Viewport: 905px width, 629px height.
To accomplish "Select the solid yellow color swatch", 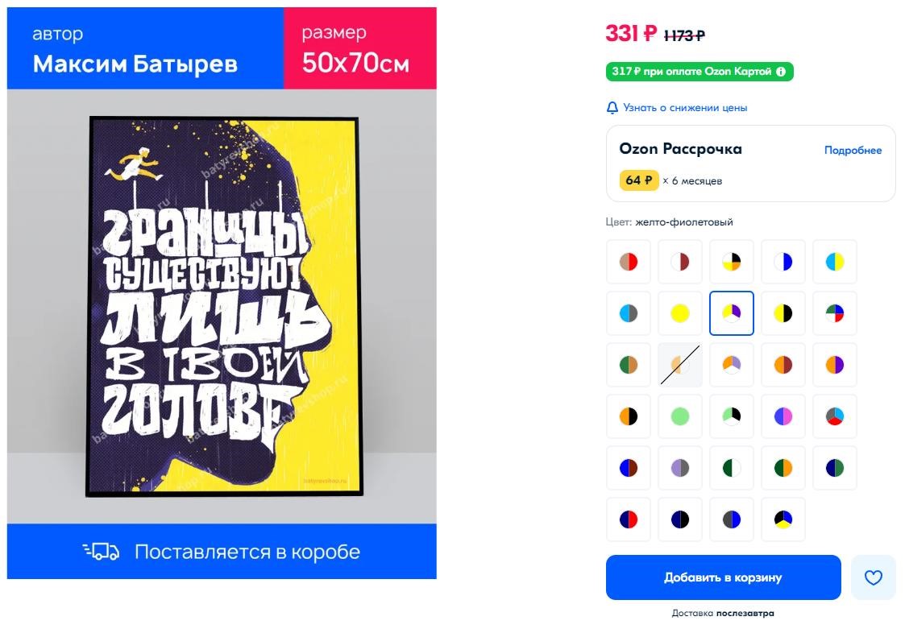I will tap(680, 313).
